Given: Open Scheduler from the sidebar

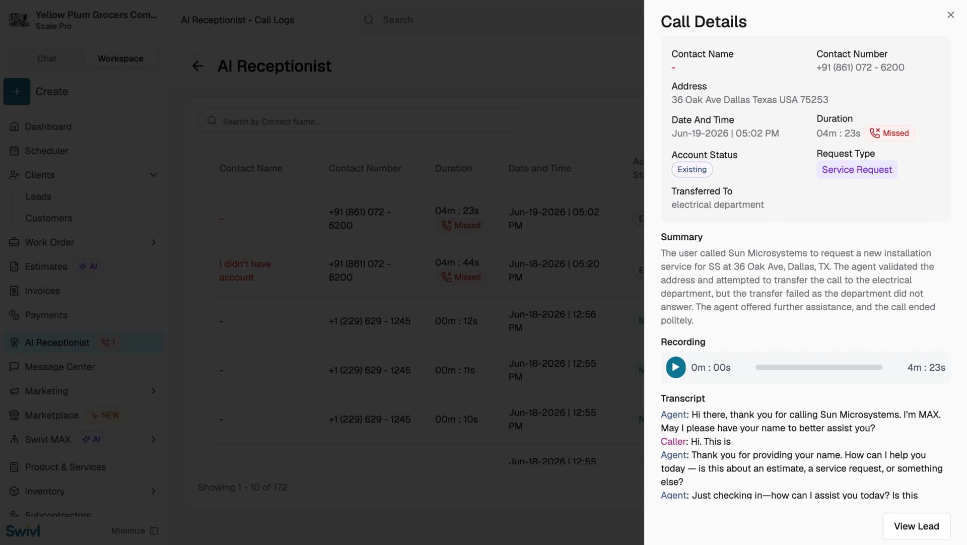Looking at the screenshot, I should (46, 151).
